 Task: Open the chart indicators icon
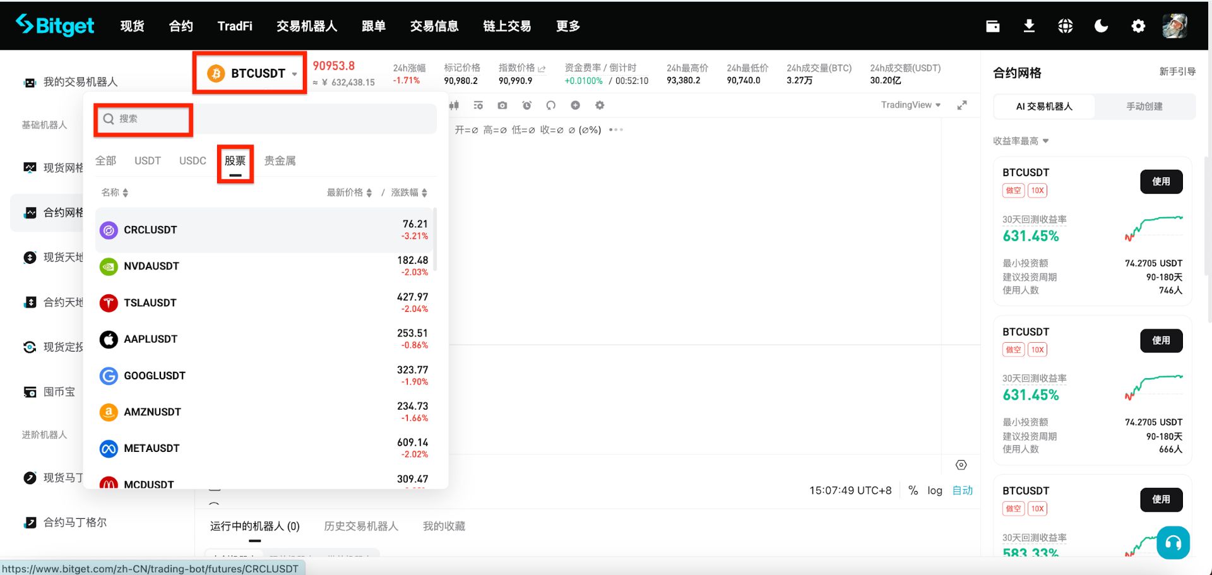(x=478, y=105)
